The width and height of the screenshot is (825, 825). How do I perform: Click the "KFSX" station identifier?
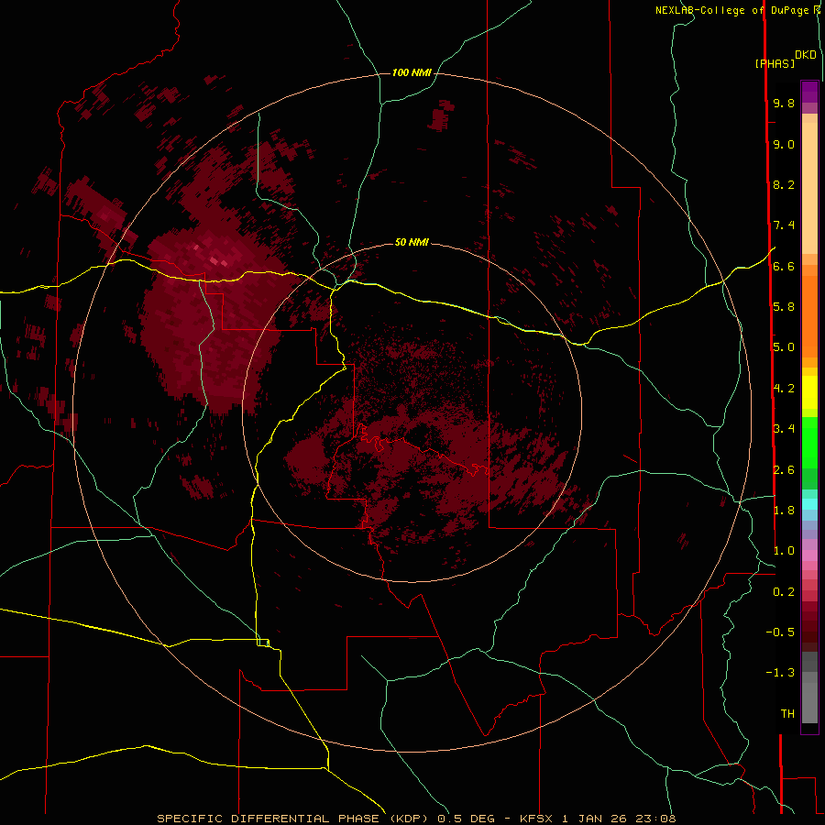click(536, 819)
